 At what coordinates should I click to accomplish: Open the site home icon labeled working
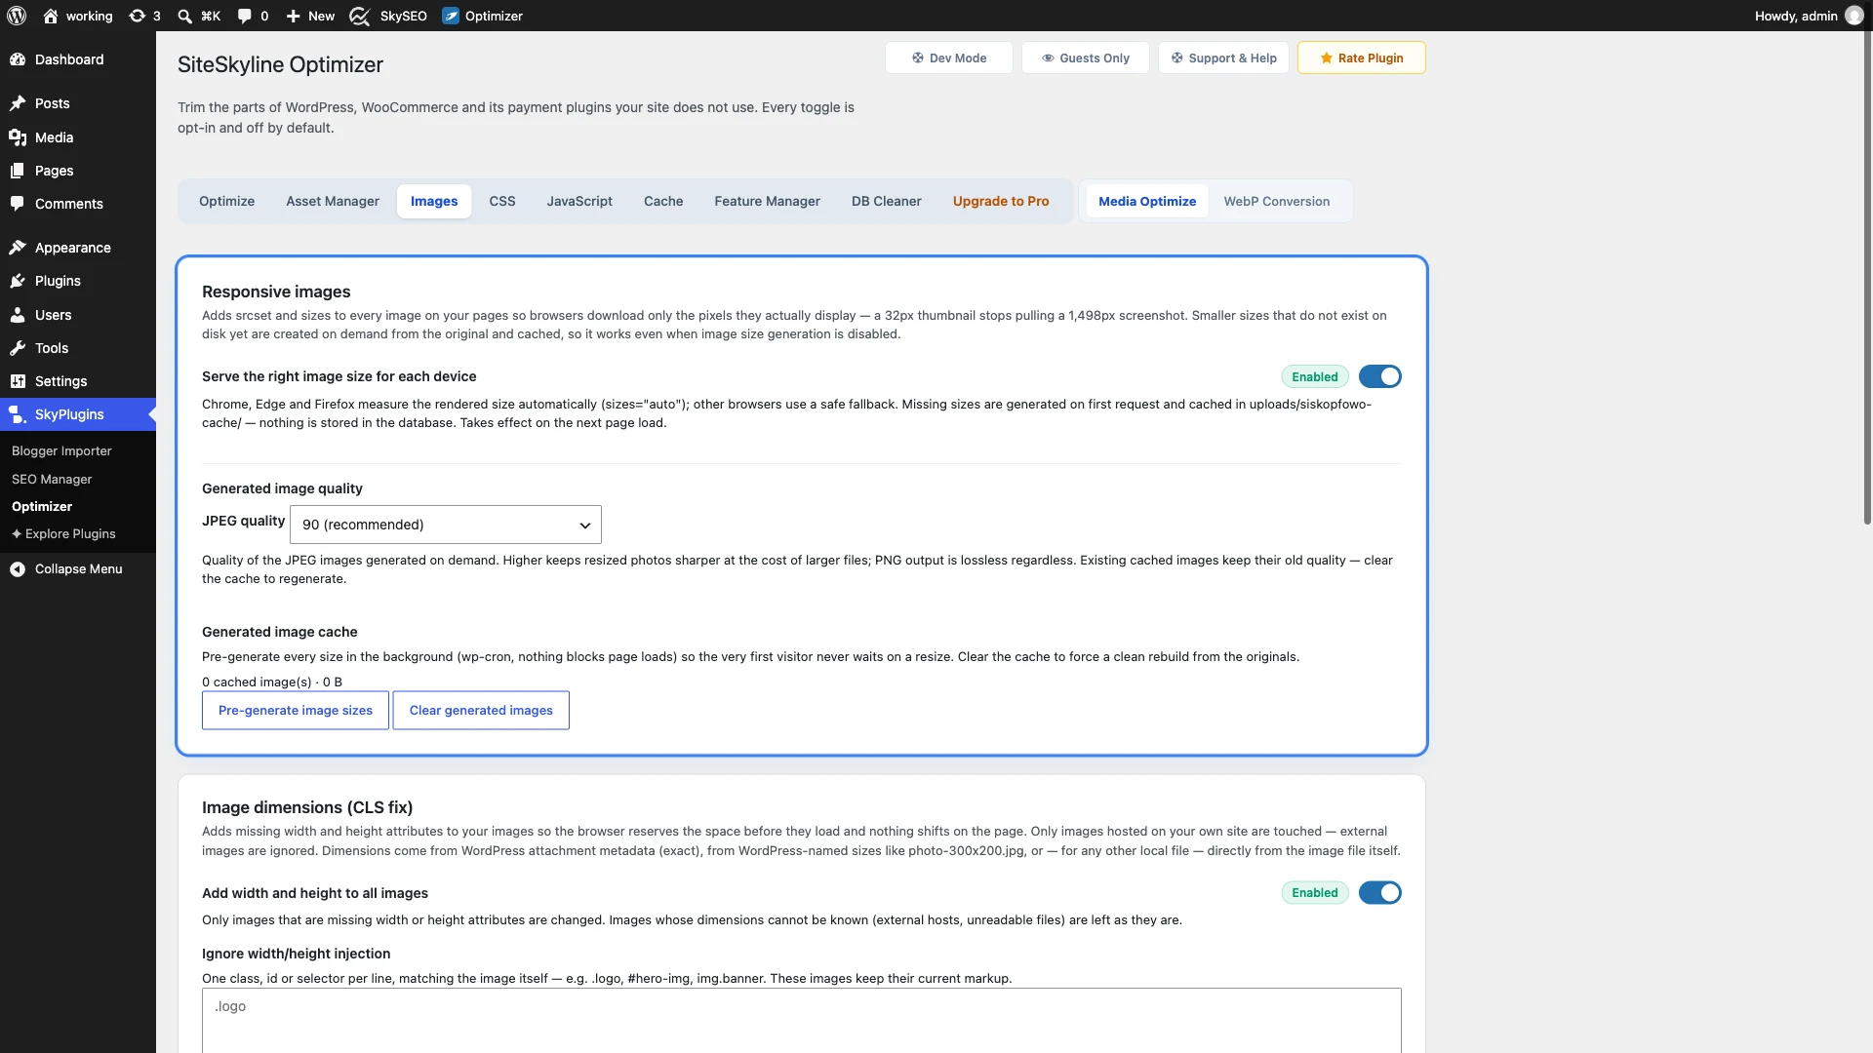point(51,16)
